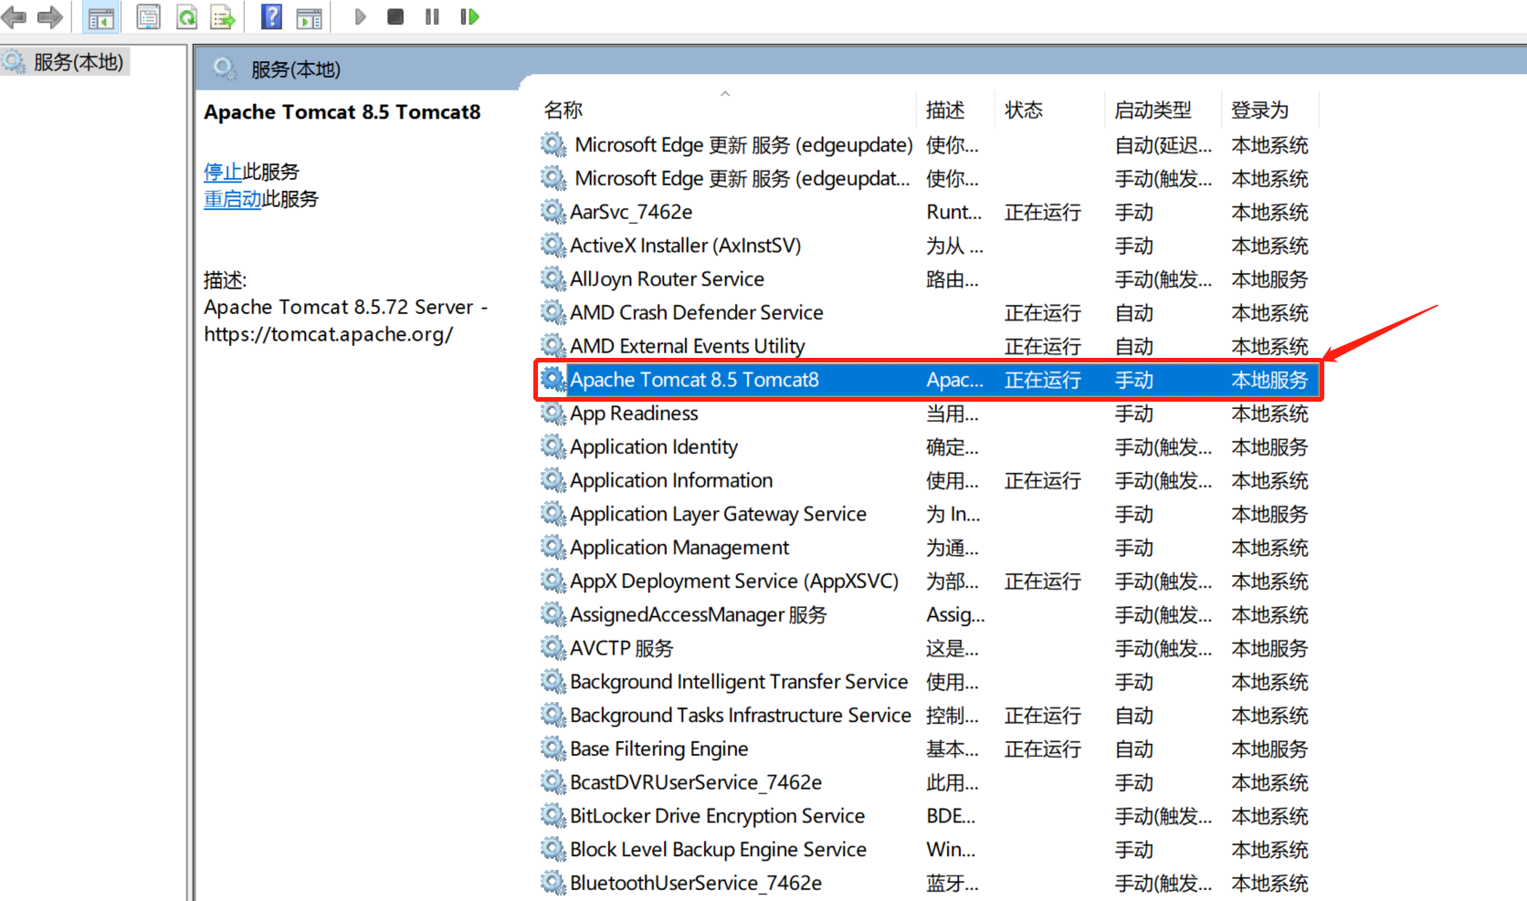Image resolution: width=1527 pixels, height=901 pixels.
Task: Click Apache Tomcat 8.5 Tomcat8 heading in detail pane
Action: (342, 112)
